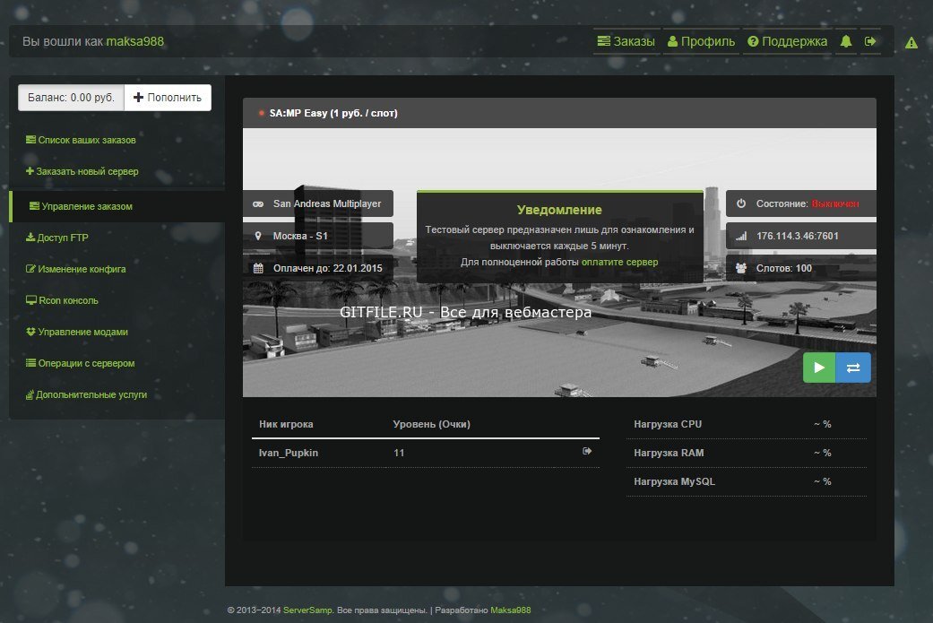Follow the оплатите сервер link
Viewport: 933px width, 623px height.
[x=619, y=262]
